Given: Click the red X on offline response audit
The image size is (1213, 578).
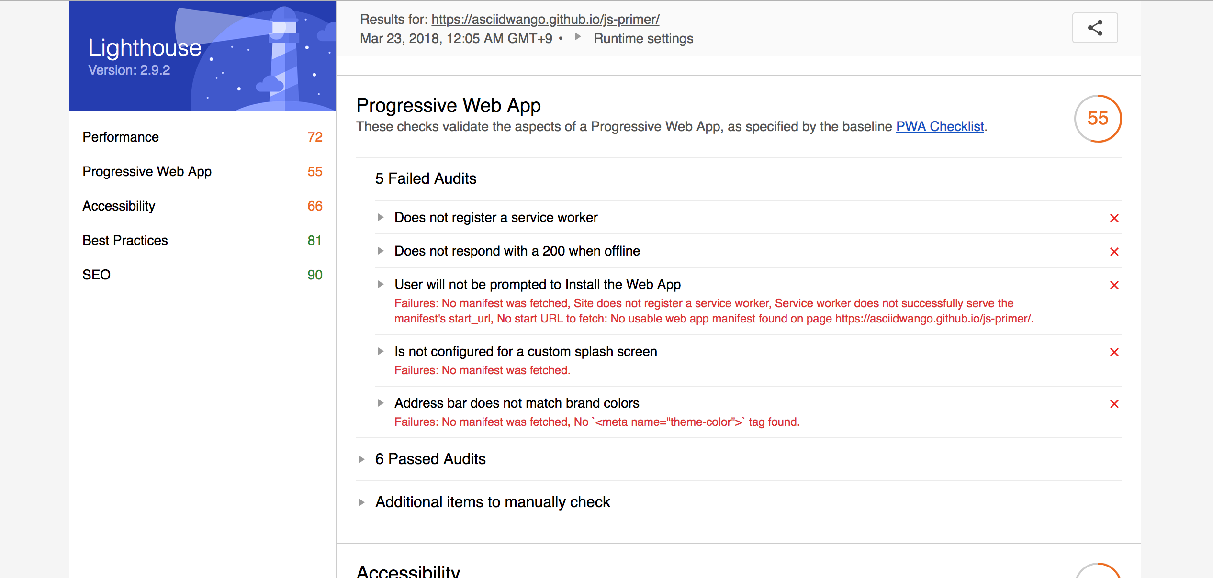Looking at the screenshot, I should coord(1114,252).
